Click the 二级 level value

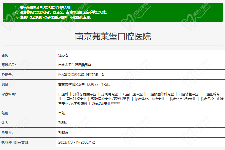62,113
